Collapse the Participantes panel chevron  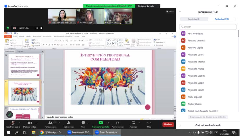[x=180, y=12]
